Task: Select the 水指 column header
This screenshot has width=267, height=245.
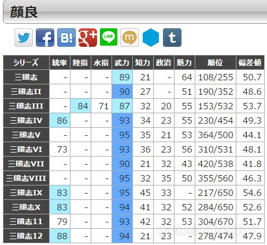Action: [x=101, y=62]
